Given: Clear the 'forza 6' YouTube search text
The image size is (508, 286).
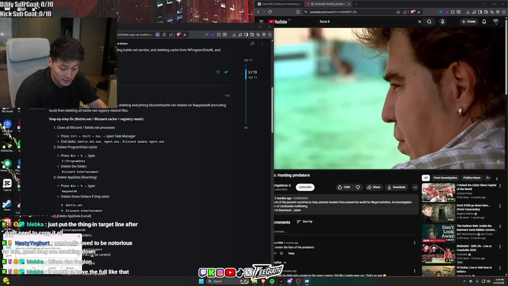Looking at the screenshot, I should click(x=419, y=21).
